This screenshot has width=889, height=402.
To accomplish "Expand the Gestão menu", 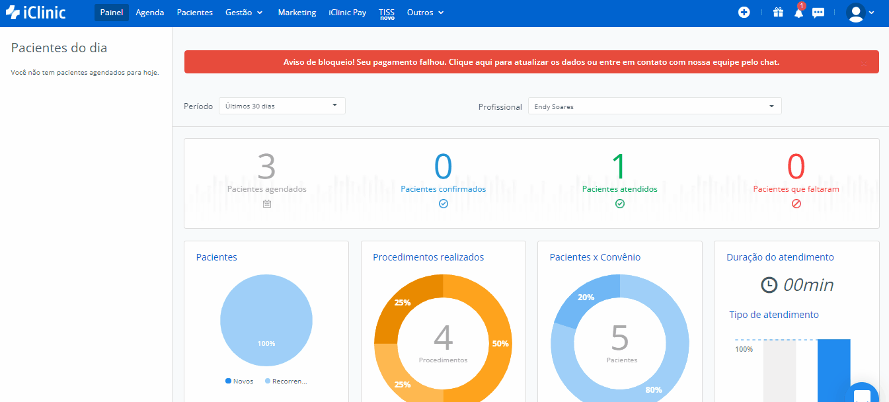I will 244,13.
